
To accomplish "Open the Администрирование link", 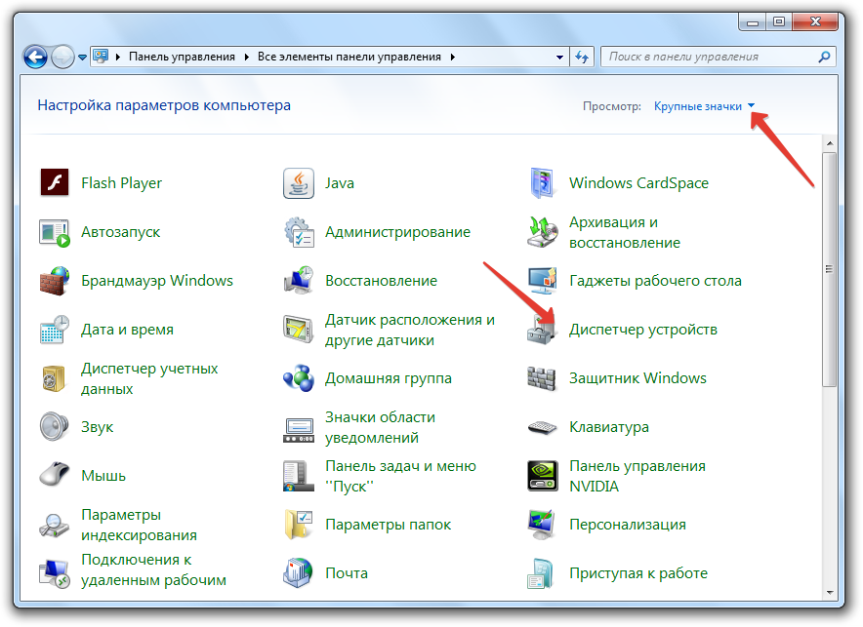I will coord(397,232).
